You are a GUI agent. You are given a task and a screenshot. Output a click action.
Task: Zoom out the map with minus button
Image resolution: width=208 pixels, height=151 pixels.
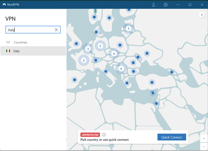[x=204, y=147]
